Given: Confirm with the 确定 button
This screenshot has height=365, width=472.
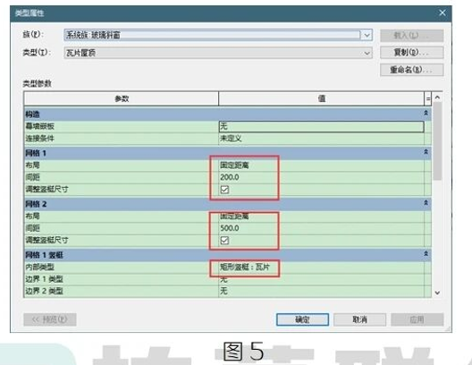Looking at the screenshot, I should [x=302, y=319].
